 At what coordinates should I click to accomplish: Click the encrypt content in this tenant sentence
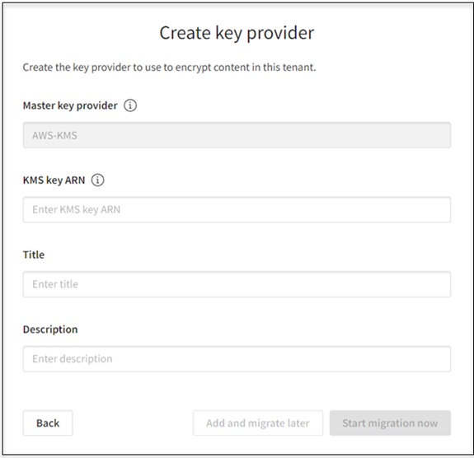(169, 67)
